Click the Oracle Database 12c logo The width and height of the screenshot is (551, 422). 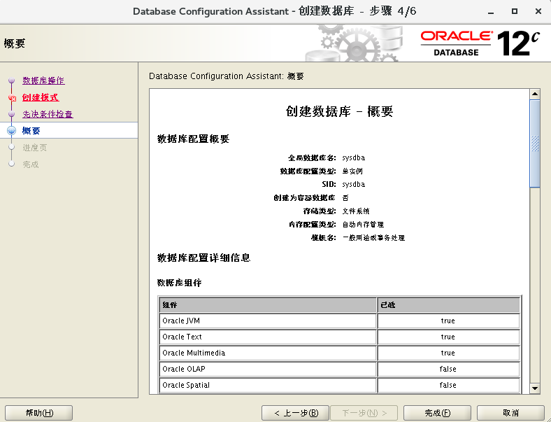coord(480,43)
